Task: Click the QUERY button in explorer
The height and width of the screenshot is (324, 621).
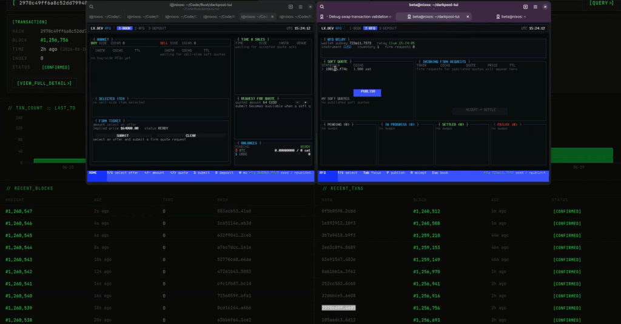Action: click(x=601, y=3)
